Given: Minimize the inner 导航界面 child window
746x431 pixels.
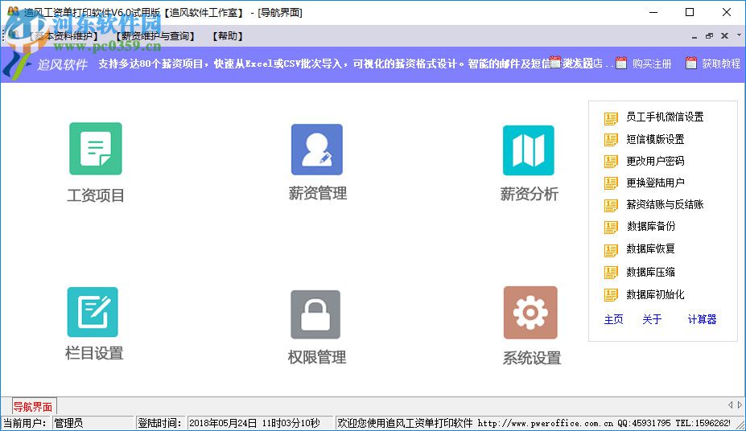Looking at the screenshot, I should tap(694, 36).
